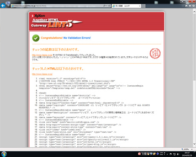Click source line 15 with mailto link tag

[x=69, y=122]
